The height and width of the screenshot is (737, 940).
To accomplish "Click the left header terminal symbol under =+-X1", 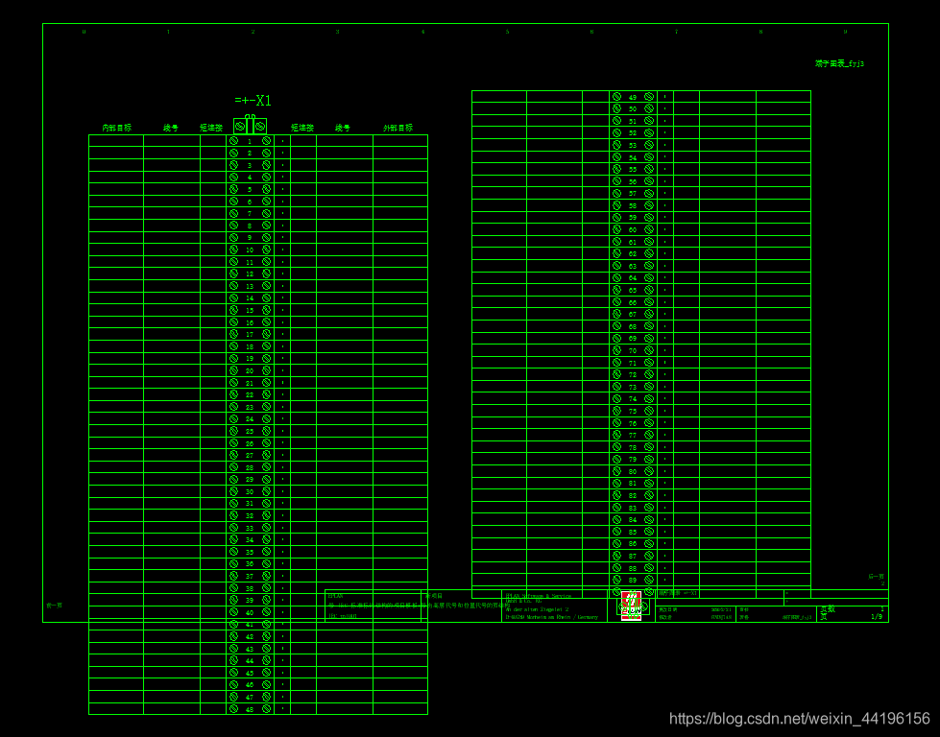I will click(240, 126).
